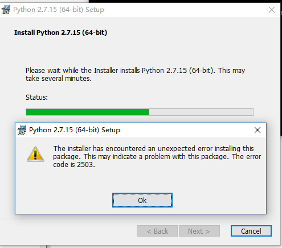Screen dimensions: 282x248
Task: Close the error dialog with X
Action: click(x=258, y=130)
